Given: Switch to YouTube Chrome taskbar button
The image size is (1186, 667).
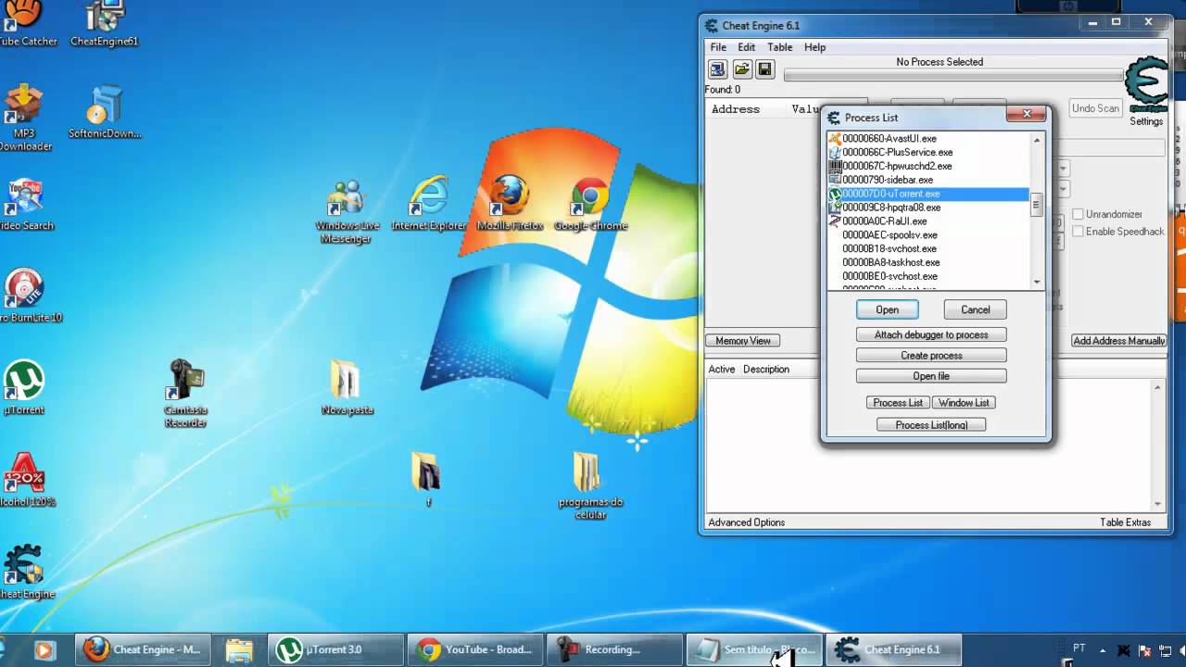Looking at the screenshot, I should [474, 649].
